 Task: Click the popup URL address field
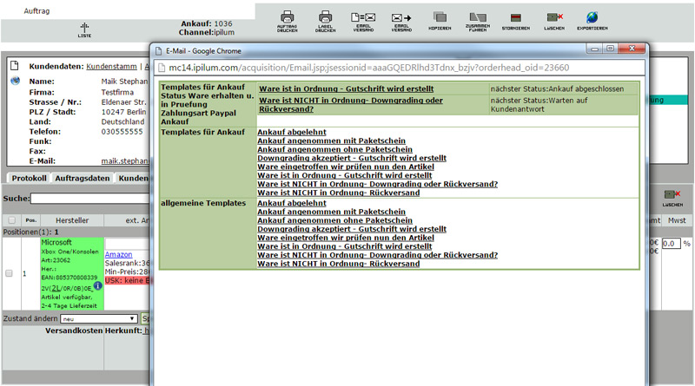pos(399,68)
